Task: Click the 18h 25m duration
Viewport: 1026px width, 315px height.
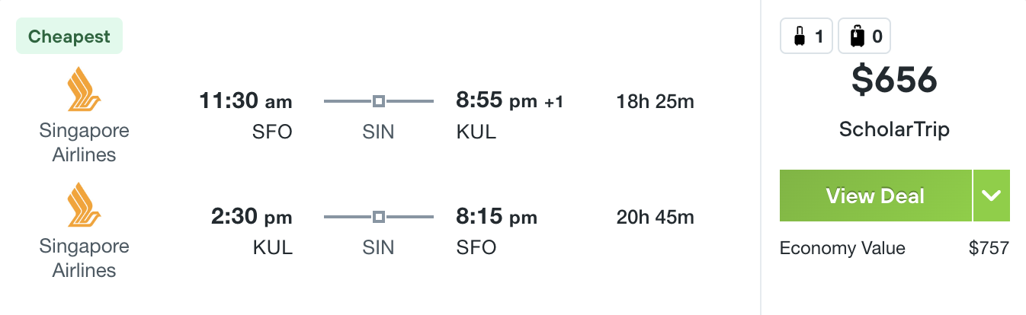Action: pos(656,102)
